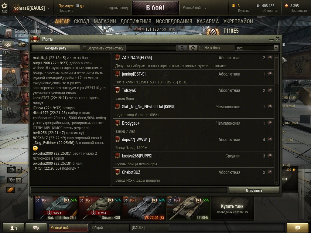This screenshot has height=233, width=311.
Task: Click the Создать роту button
Action: [56, 48]
